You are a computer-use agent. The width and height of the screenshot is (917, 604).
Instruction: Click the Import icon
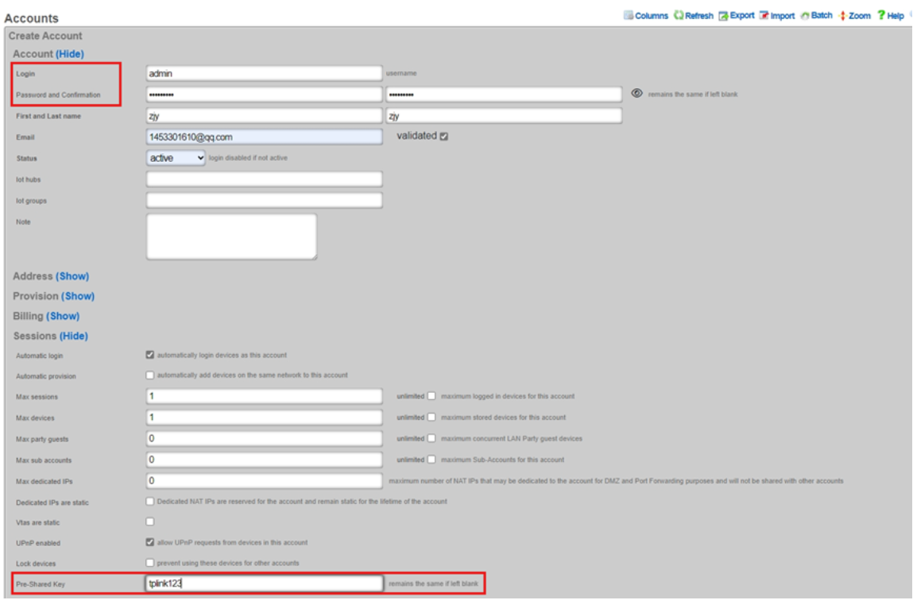point(764,16)
